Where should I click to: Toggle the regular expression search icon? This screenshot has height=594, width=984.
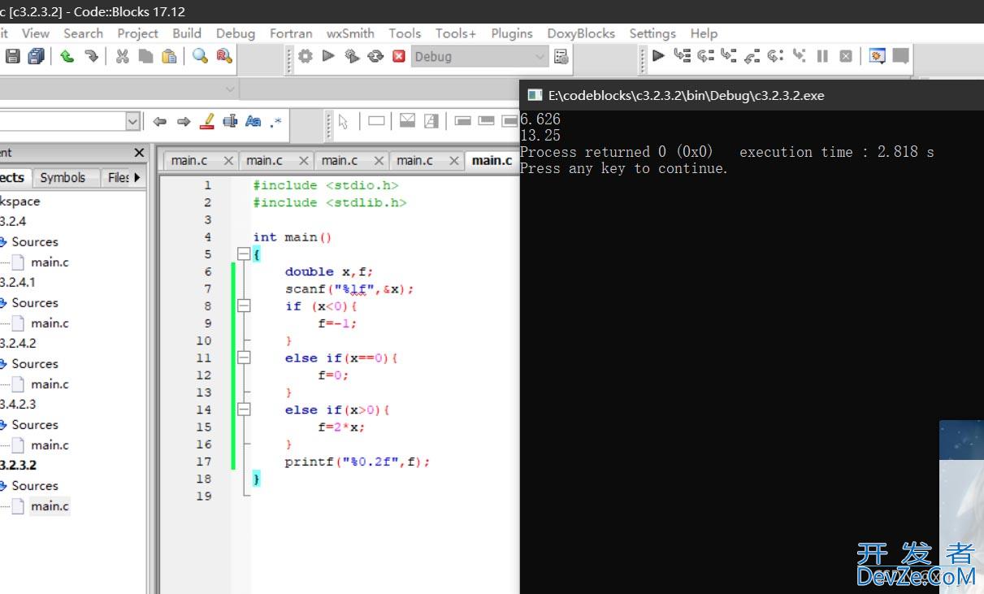(276, 121)
